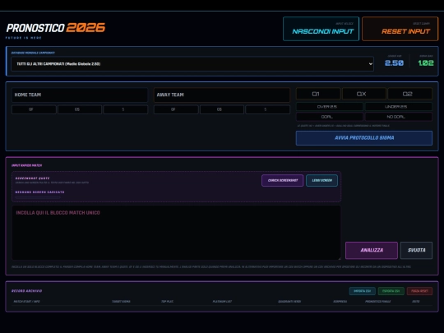Open the Tutti gli altri campionati dropdown
444x333 pixels.
[x=192, y=63]
